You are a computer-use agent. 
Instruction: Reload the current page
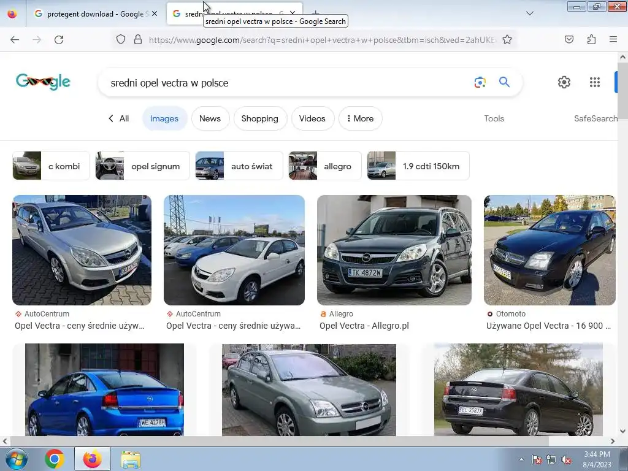[59, 39]
